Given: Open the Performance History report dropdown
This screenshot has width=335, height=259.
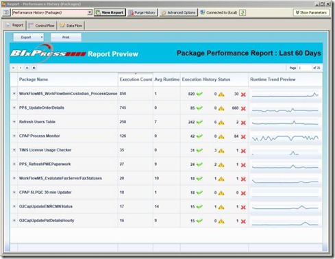Looking at the screenshot, I should [x=90, y=12].
